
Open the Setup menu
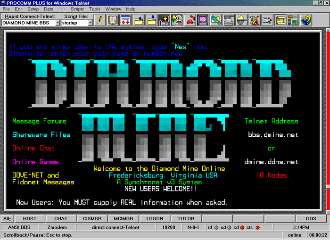pos(33,9)
